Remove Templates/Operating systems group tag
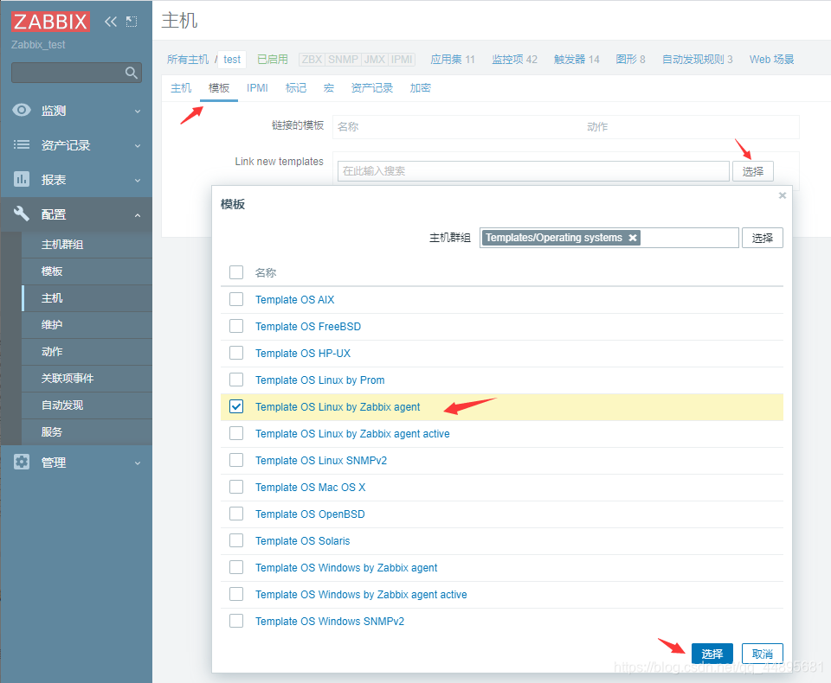The width and height of the screenshot is (831, 683). (x=632, y=238)
